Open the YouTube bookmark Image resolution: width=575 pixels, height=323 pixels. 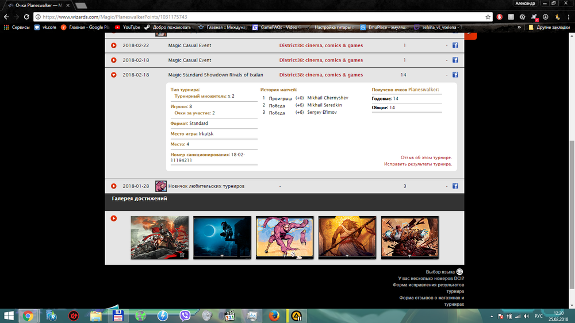click(x=127, y=27)
